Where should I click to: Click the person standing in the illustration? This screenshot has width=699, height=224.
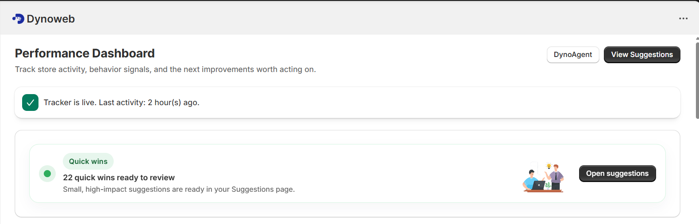pos(557,177)
